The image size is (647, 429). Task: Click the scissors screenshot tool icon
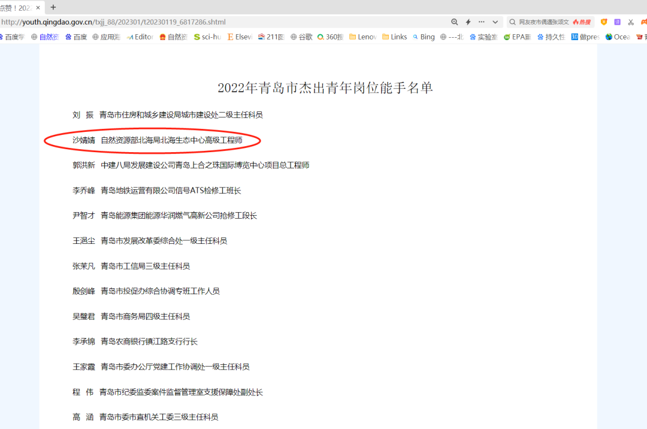[x=631, y=22]
